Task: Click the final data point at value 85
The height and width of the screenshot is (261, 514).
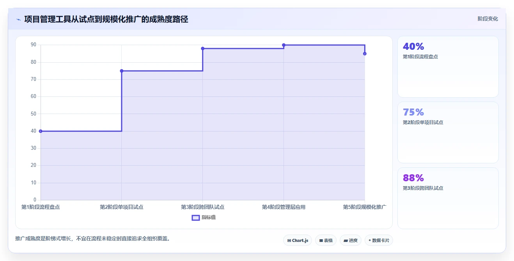Action: [x=365, y=54]
